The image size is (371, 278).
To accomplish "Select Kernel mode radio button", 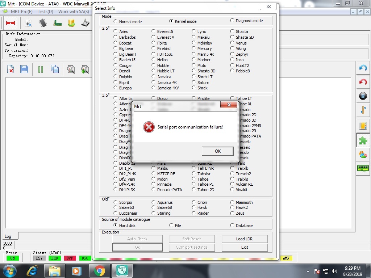I will pyautogui.click(x=171, y=21).
